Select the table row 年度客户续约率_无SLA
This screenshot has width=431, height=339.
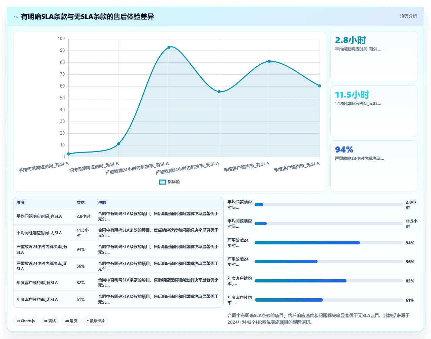click(x=118, y=299)
